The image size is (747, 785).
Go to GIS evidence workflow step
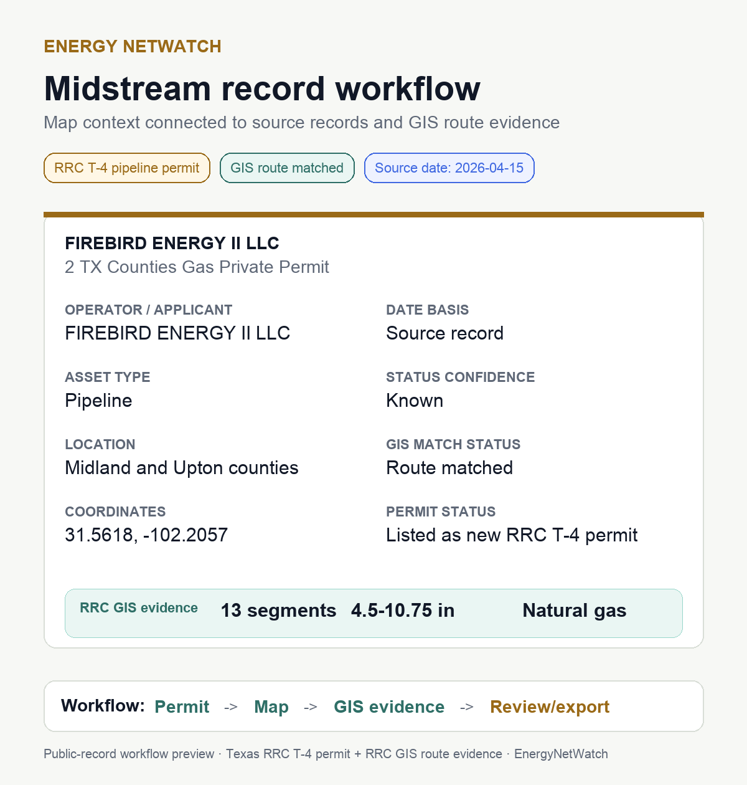(389, 706)
